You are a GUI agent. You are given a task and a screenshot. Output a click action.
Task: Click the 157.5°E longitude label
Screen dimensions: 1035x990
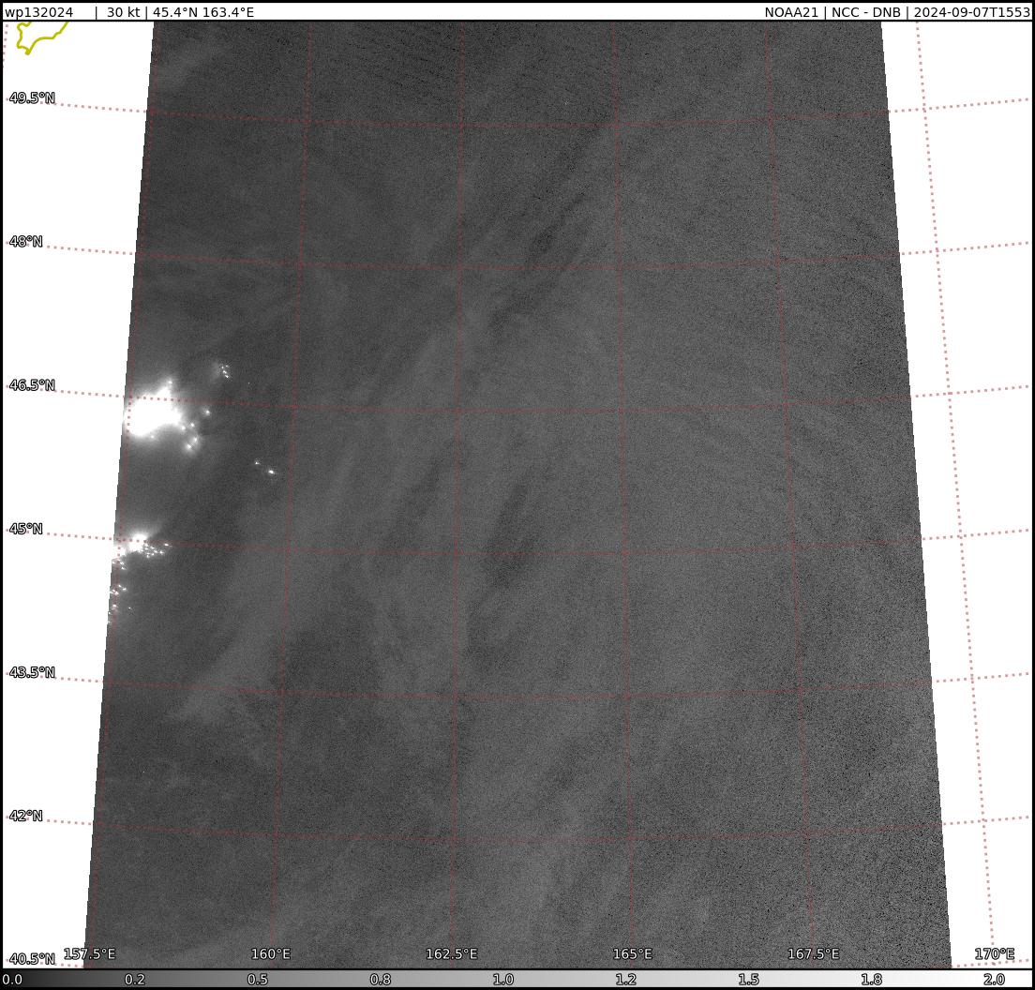(89, 953)
